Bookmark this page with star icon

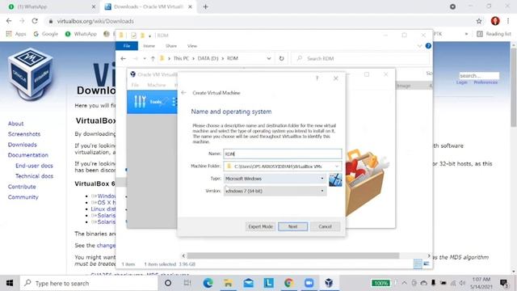tap(479, 21)
